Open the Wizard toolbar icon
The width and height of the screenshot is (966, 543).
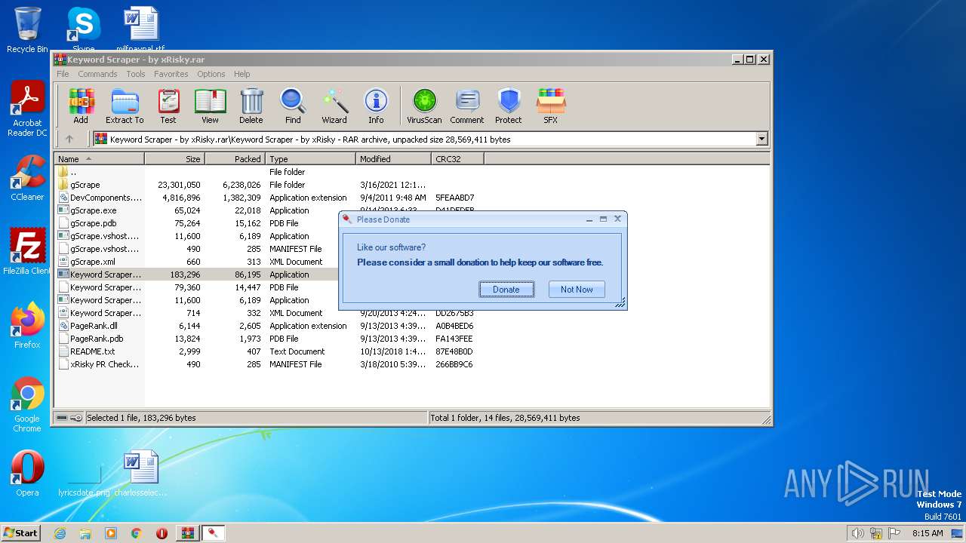(x=334, y=106)
